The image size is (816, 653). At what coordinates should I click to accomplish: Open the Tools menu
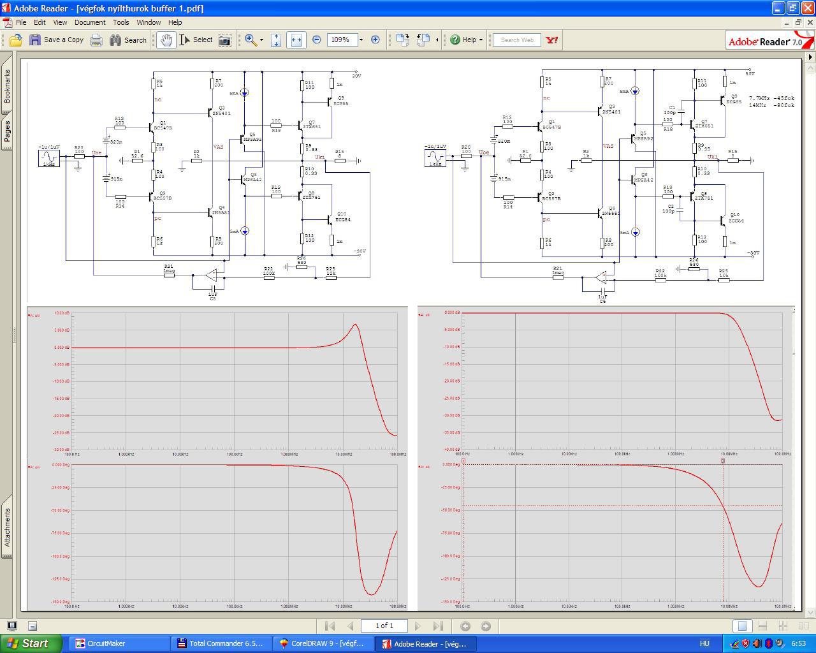pos(121,22)
